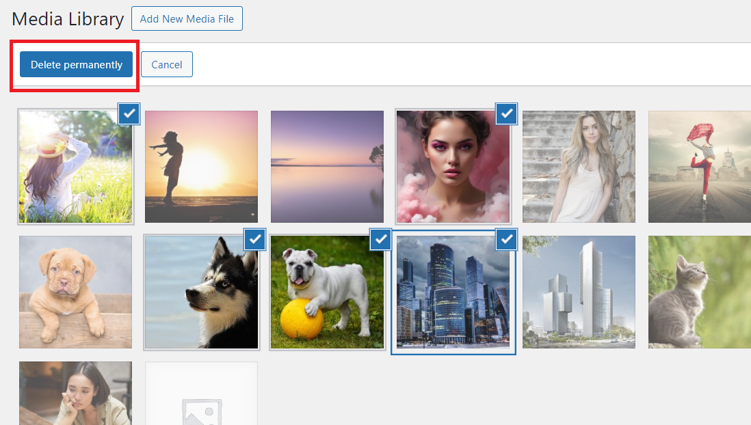Image resolution: width=751 pixels, height=425 pixels.
Task: Deselect the bulldog with yellow ball checkmark
Action: pos(381,239)
